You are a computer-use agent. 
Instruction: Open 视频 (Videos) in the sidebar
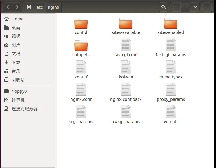coord(28,36)
